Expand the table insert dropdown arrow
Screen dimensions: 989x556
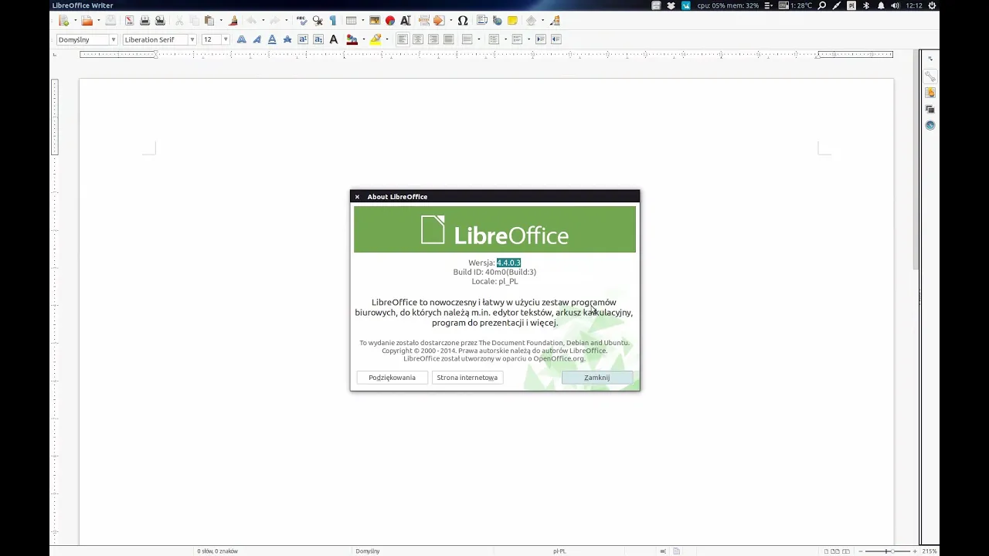coord(363,21)
